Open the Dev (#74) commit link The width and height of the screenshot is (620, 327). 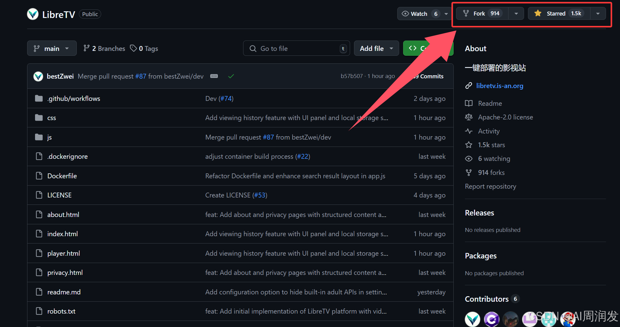coord(219,98)
